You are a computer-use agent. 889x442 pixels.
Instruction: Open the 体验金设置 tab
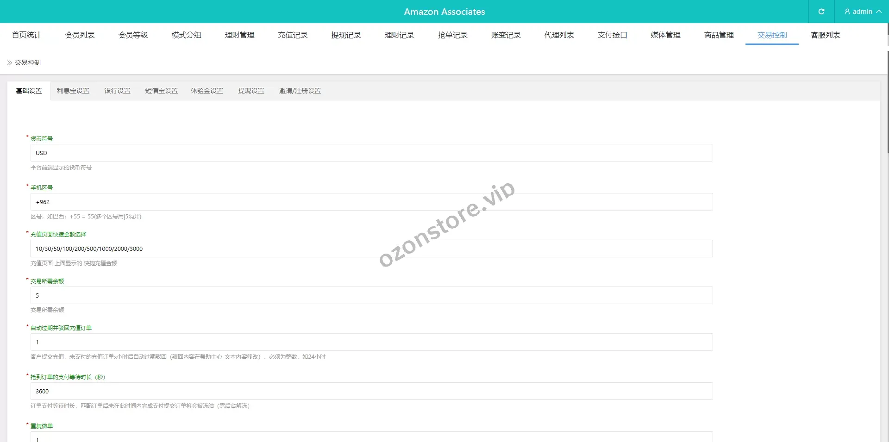(207, 91)
